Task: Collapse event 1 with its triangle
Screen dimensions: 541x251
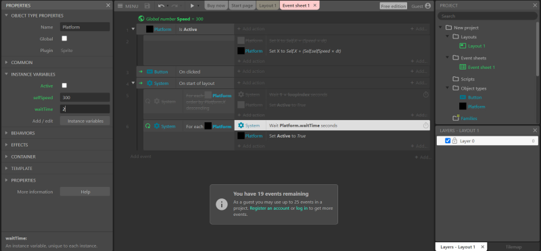Action: [133, 29]
